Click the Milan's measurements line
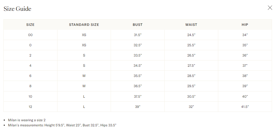Viewport: 274px width, 134px height. pyautogui.click(x=62, y=125)
